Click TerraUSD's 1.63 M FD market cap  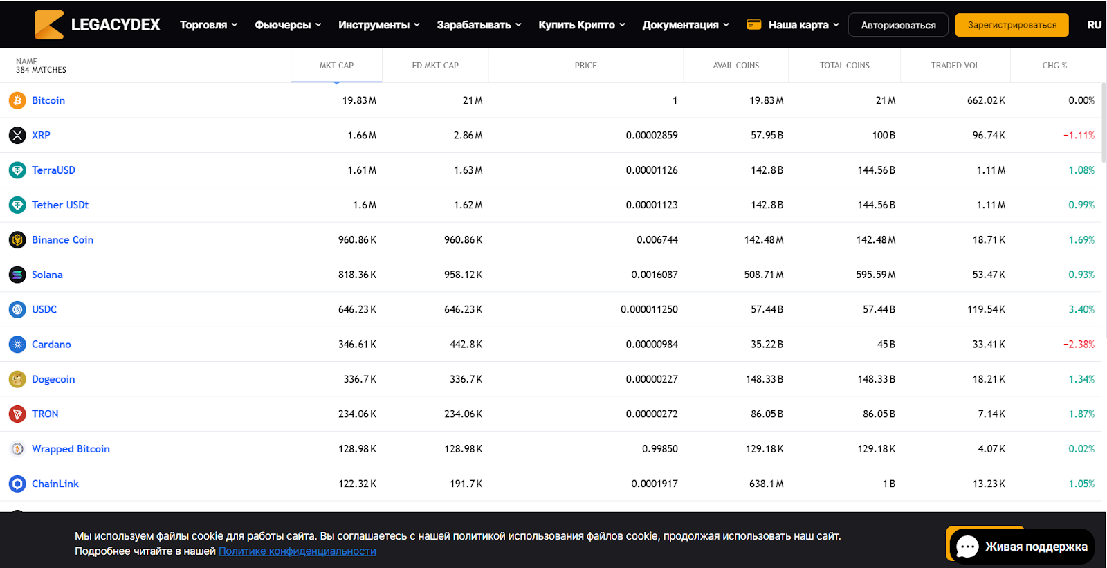468,170
